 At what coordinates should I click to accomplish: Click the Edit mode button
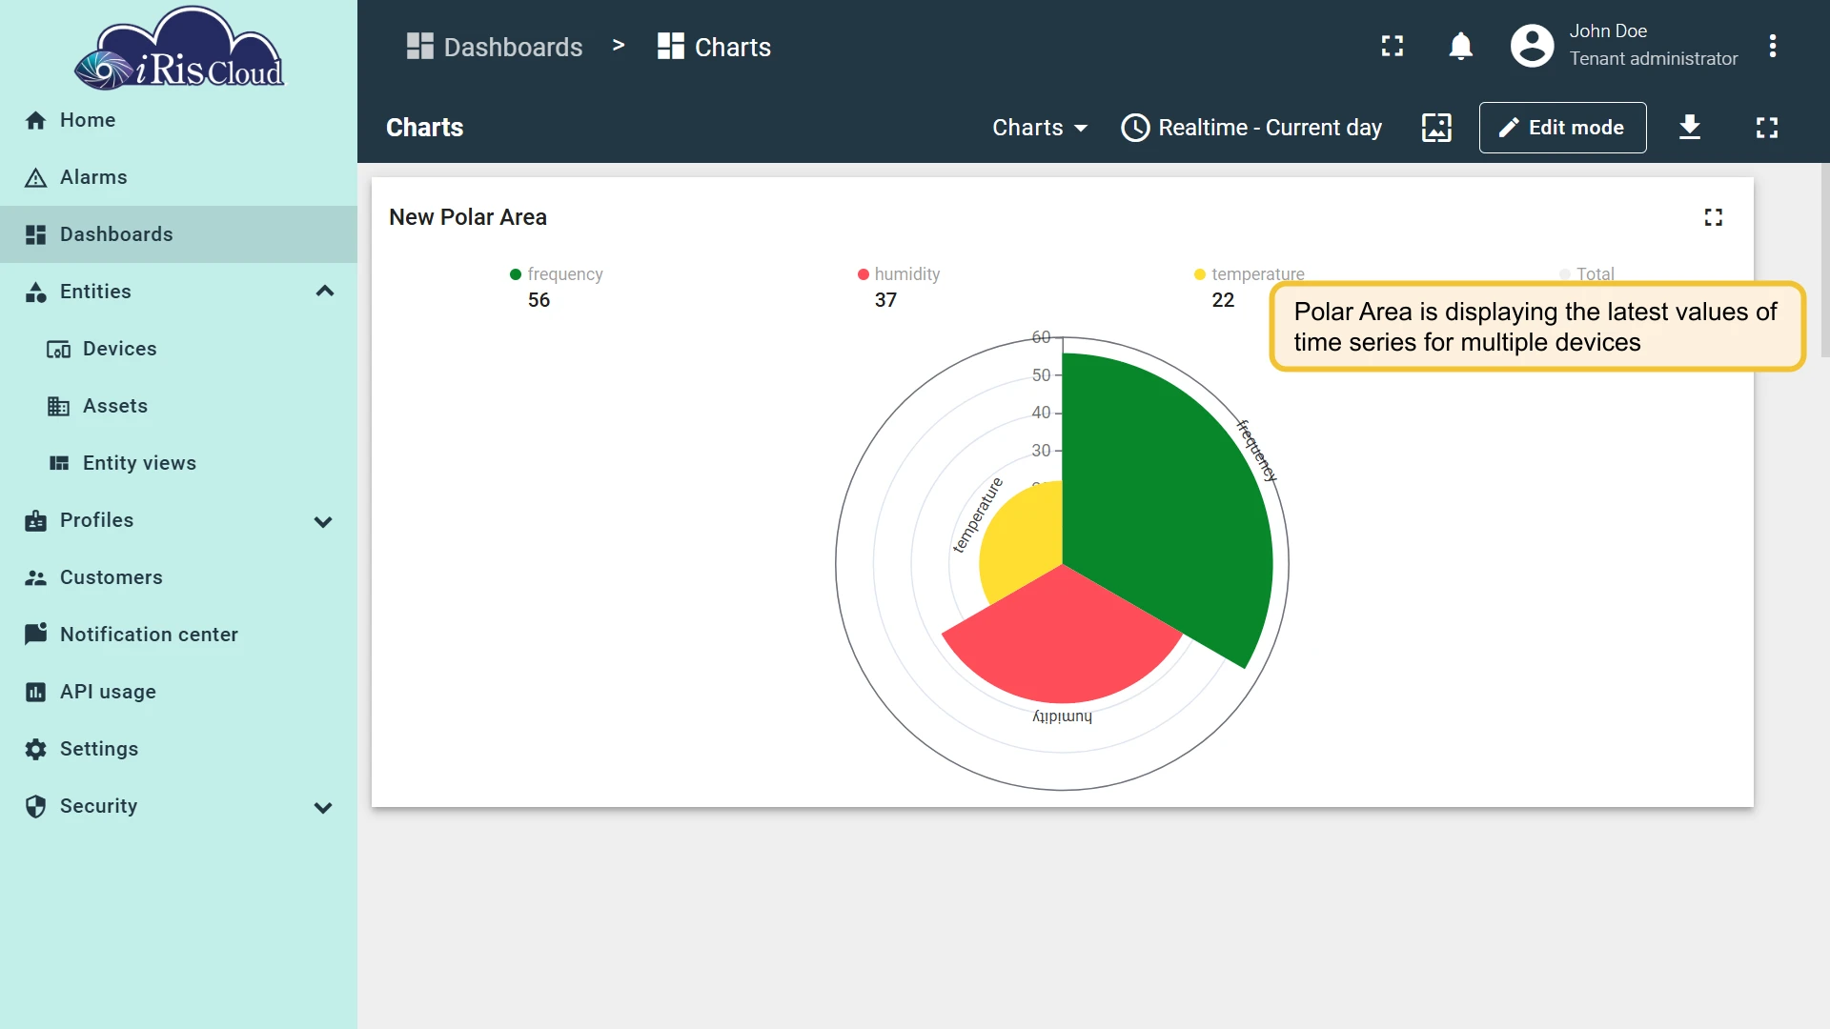pyautogui.click(x=1562, y=128)
